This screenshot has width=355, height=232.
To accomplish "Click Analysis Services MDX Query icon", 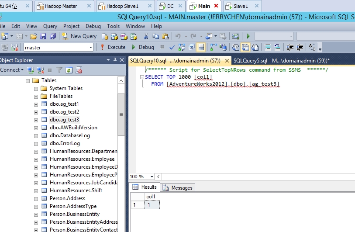I will click(114, 36).
